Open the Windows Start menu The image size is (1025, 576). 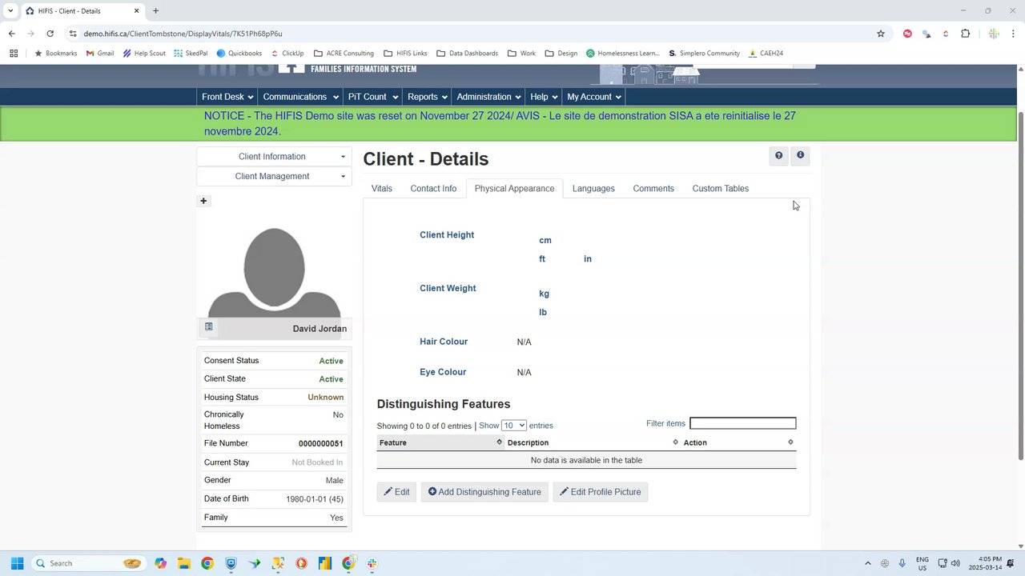(x=17, y=563)
